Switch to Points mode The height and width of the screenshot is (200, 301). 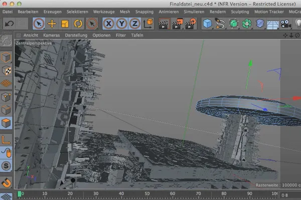tap(6, 97)
